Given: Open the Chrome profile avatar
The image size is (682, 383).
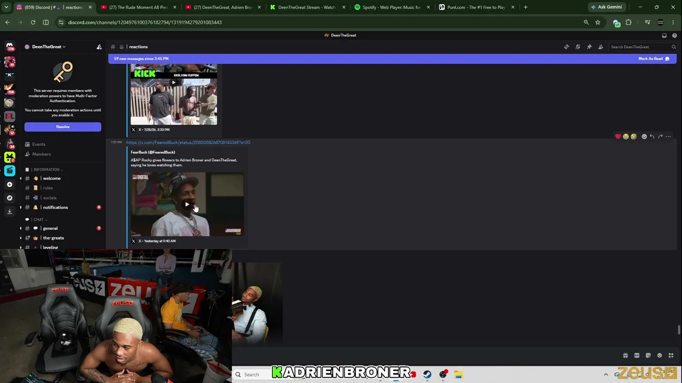Looking at the screenshot, I should (x=661, y=22).
